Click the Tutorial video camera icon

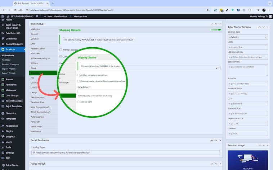[x=220, y=30]
